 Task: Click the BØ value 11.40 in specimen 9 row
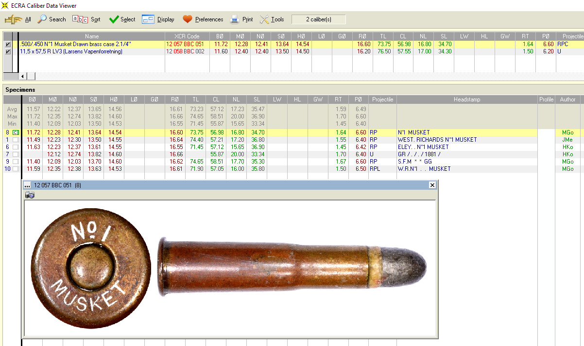[34, 162]
